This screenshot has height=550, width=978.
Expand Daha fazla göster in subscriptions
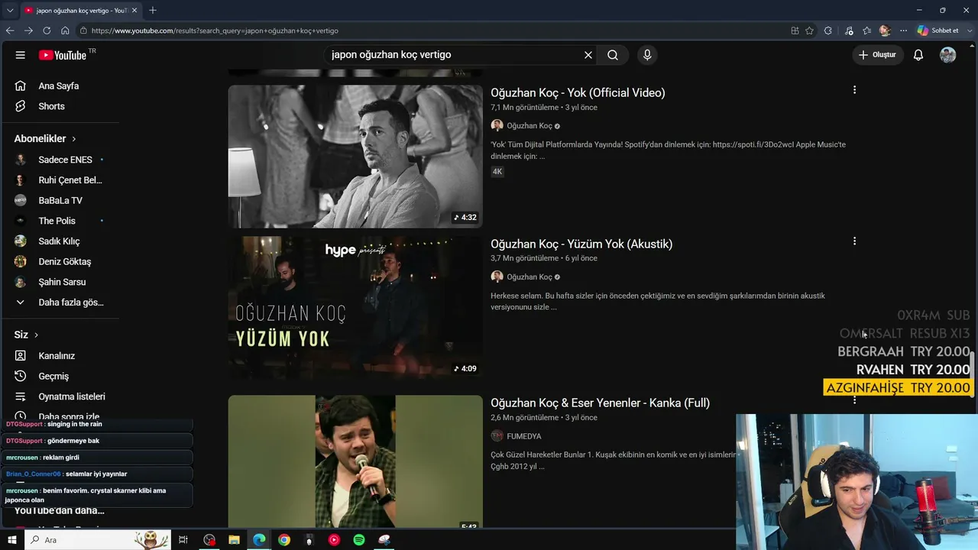click(x=60, y=302)
